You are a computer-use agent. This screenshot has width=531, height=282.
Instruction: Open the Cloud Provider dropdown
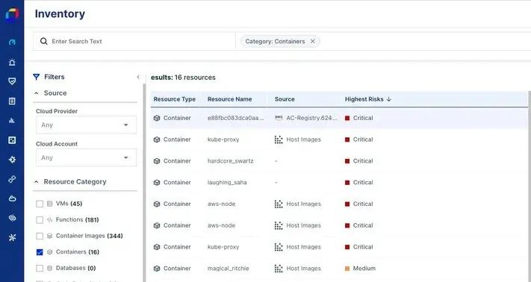pyautogui.click(x=86, y=125)
